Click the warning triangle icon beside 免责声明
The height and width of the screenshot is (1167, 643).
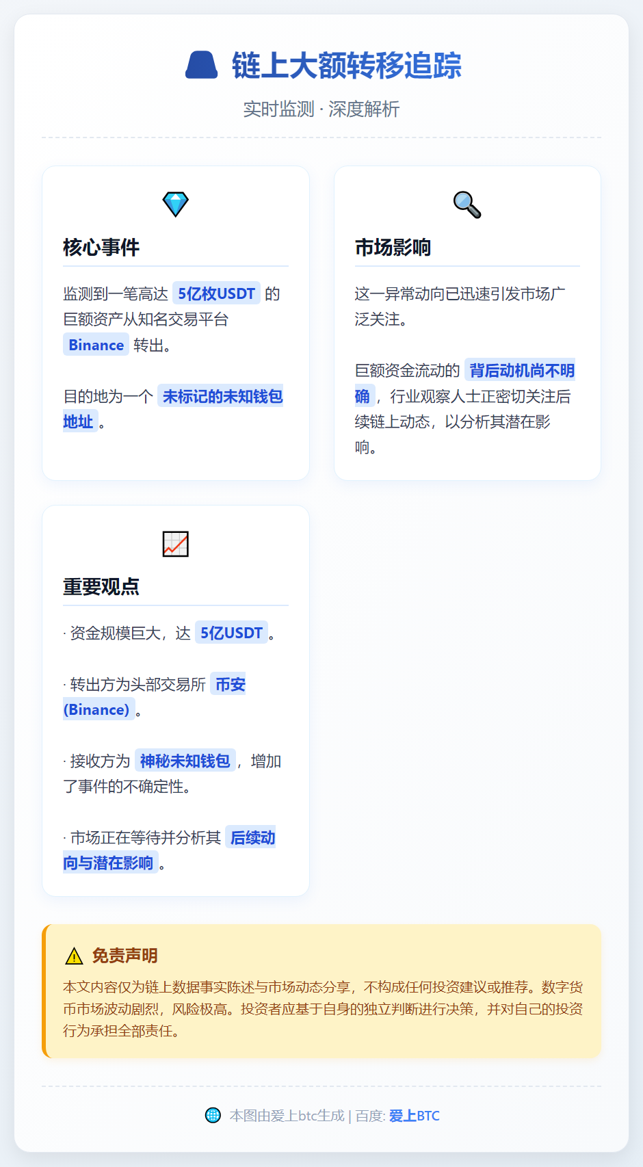74,956
